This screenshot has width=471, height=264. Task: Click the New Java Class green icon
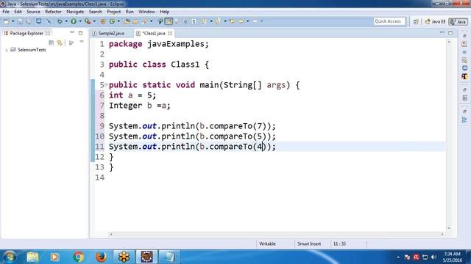point(112,21)
